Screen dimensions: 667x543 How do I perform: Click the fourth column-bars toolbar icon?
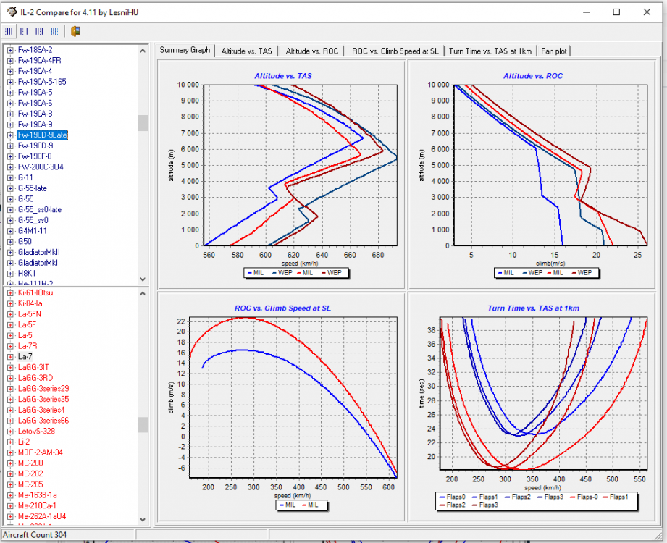pyautogui.click(x=54, y=31)
